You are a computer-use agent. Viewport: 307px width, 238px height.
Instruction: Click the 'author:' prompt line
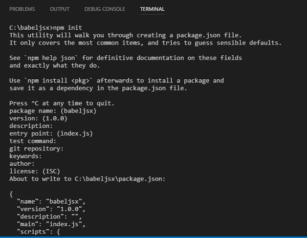point(22,164)
